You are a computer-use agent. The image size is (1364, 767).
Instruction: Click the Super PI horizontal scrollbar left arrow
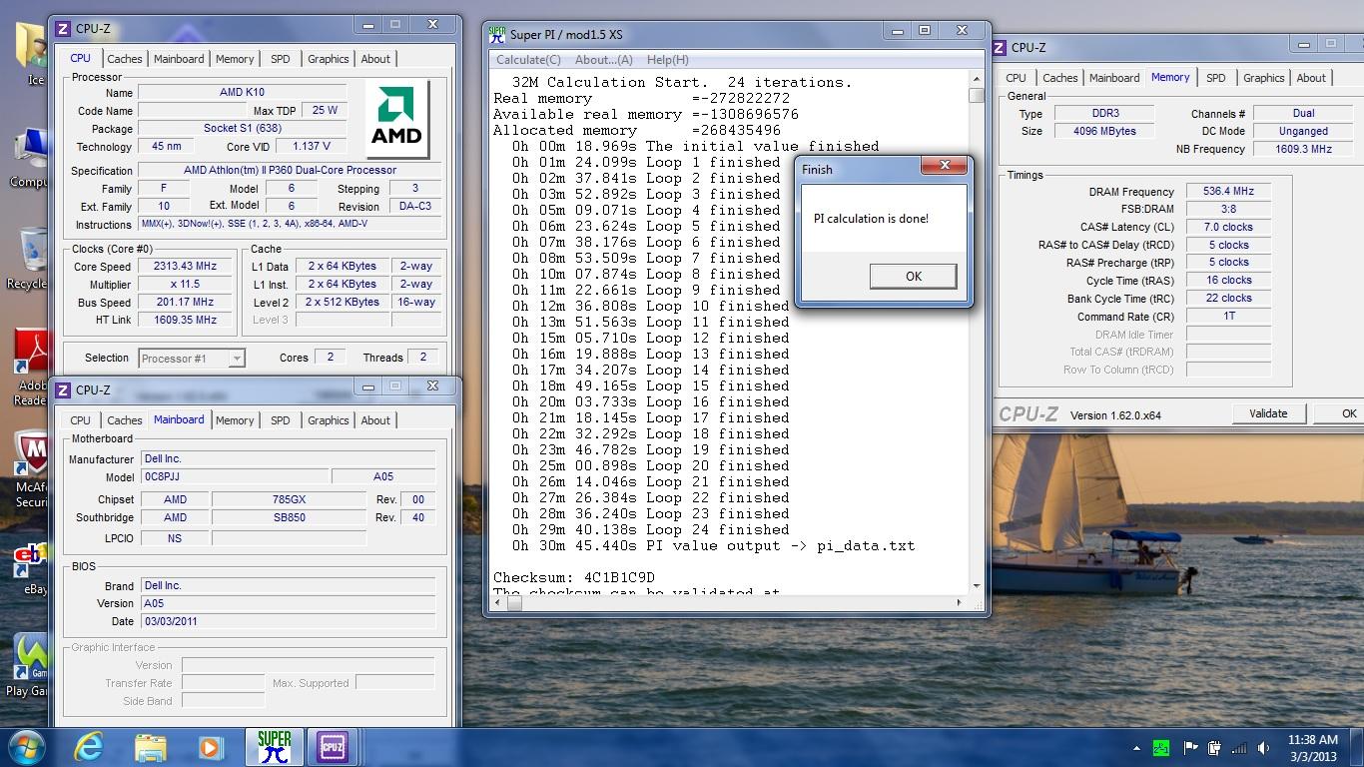497,602
